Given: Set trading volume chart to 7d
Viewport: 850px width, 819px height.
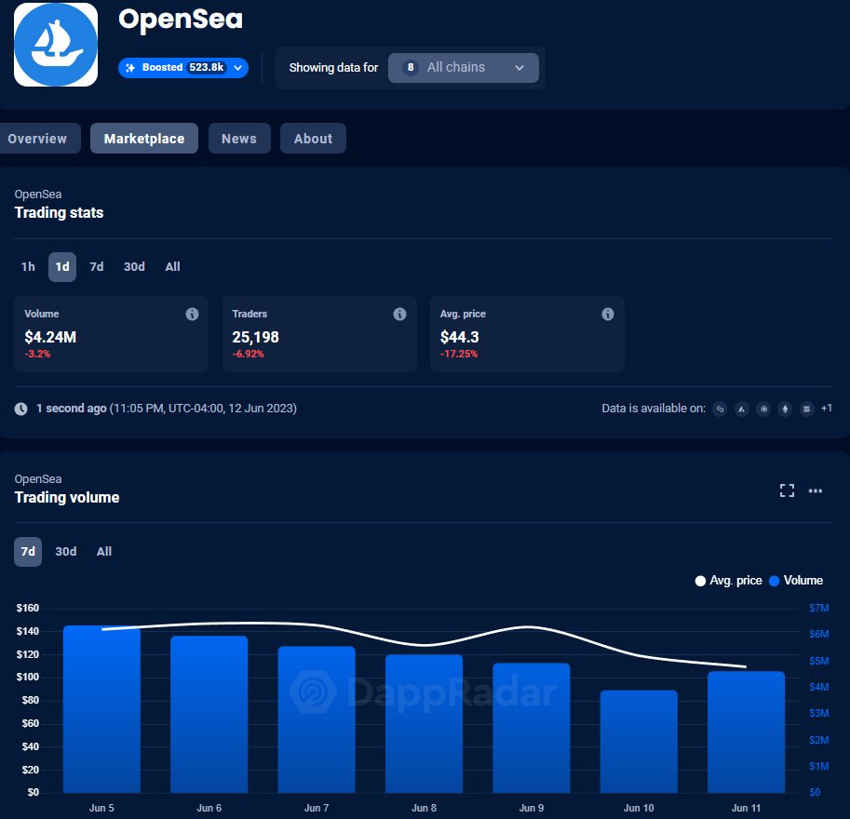Looking at the screenshot, I should [x=28, y=552].
